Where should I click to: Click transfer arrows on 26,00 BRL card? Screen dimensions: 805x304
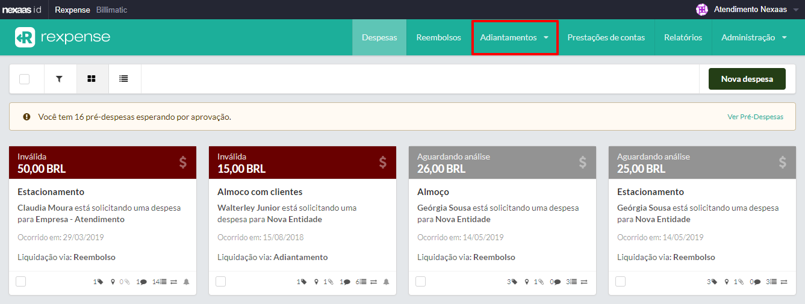(584, 282)
